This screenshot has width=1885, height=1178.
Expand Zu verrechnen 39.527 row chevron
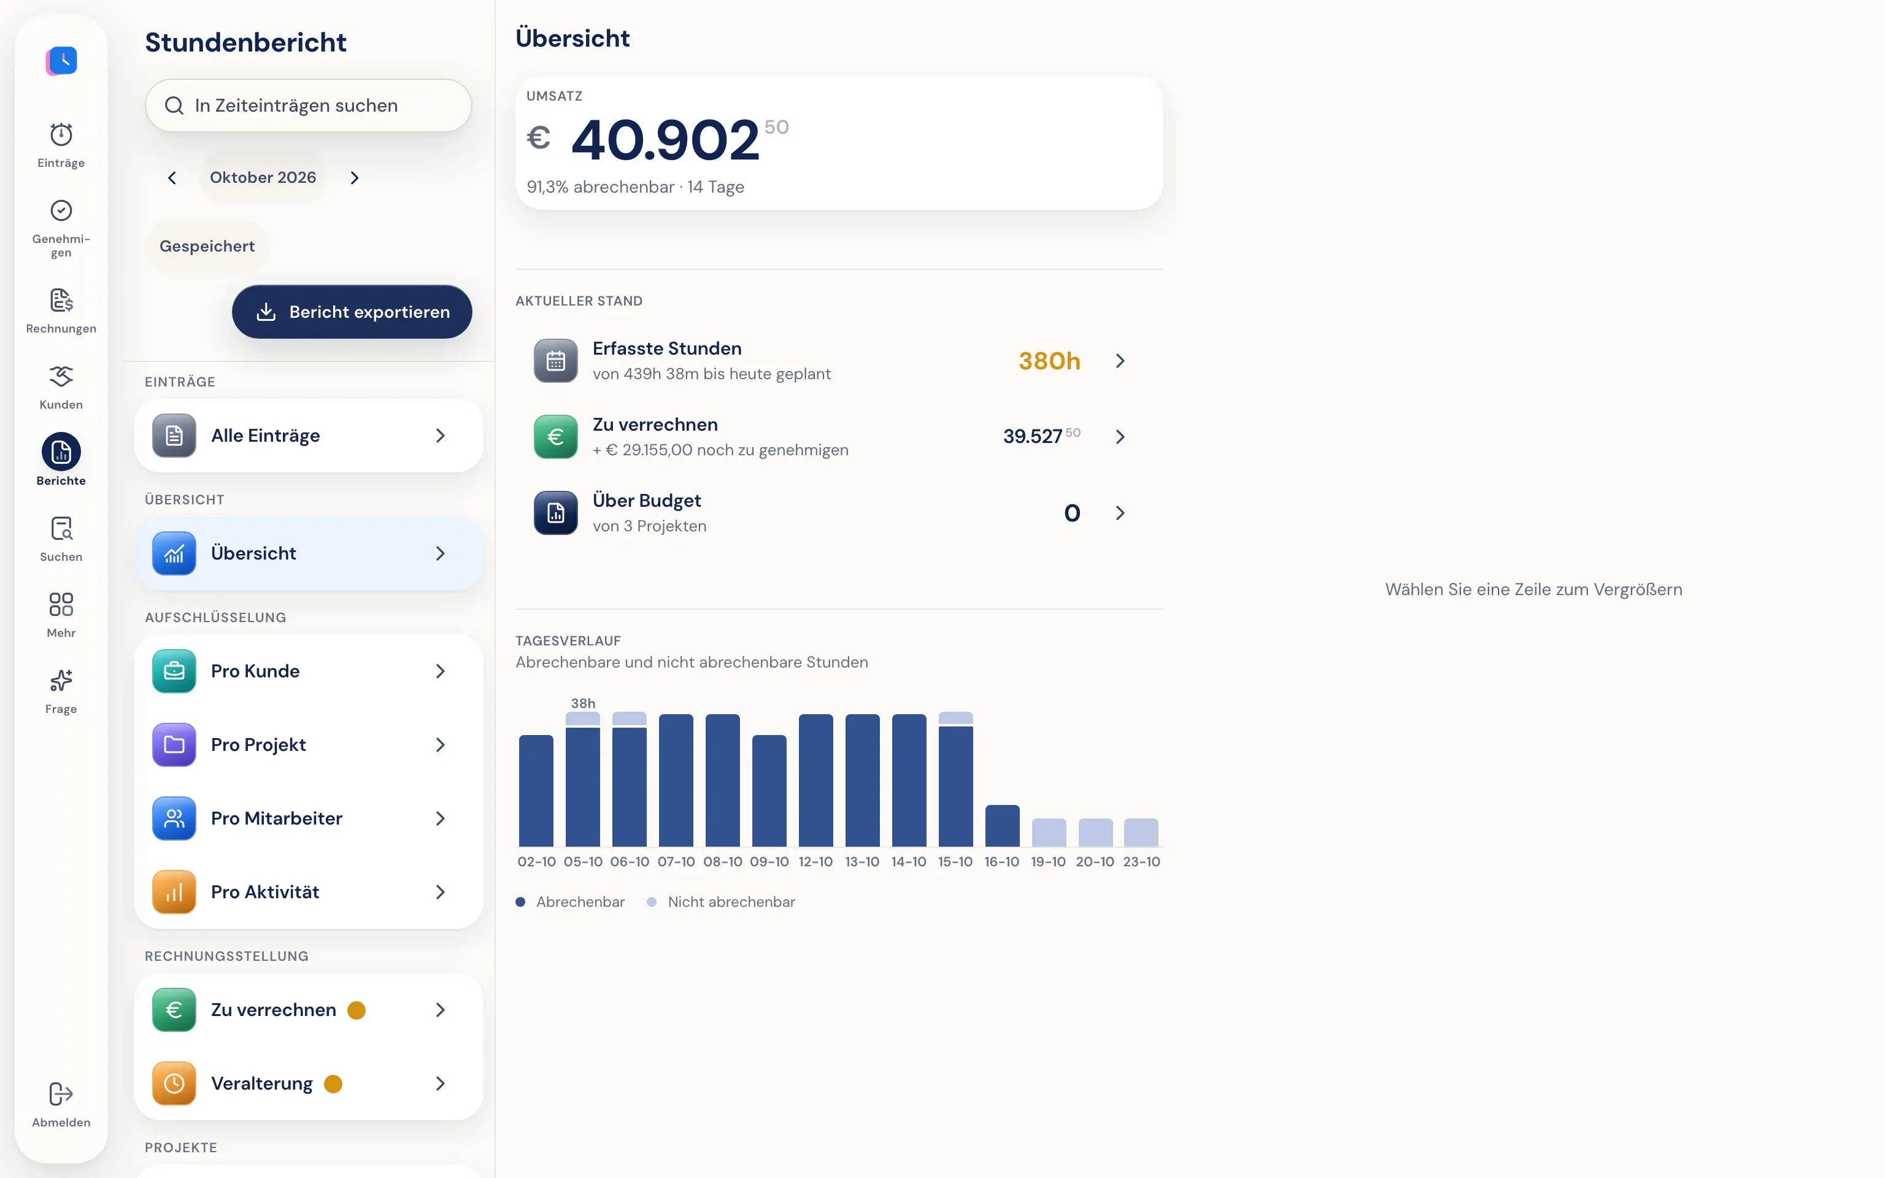point(1120,436)
